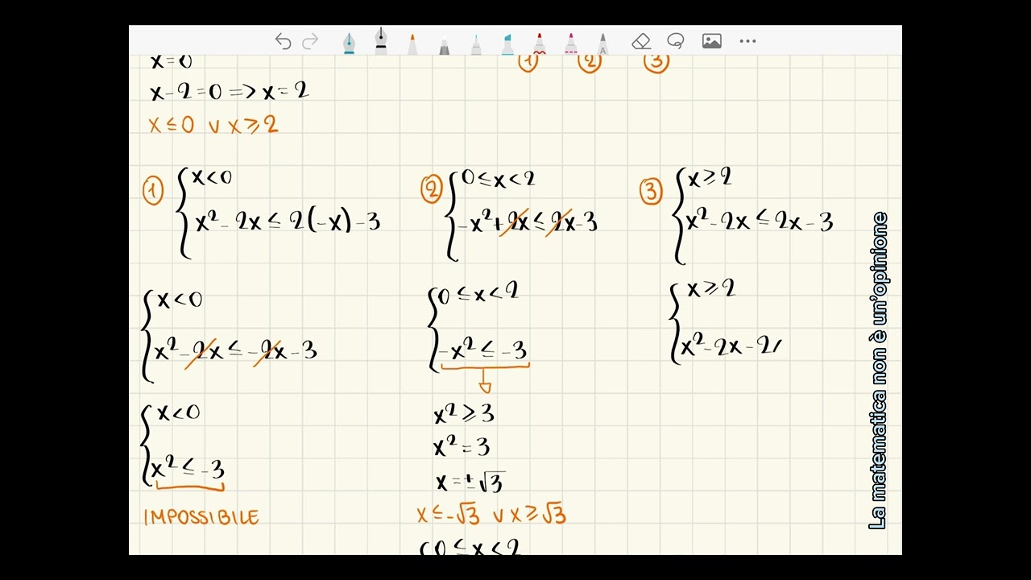Insert an image with picture icon

(x=711, y=42)
